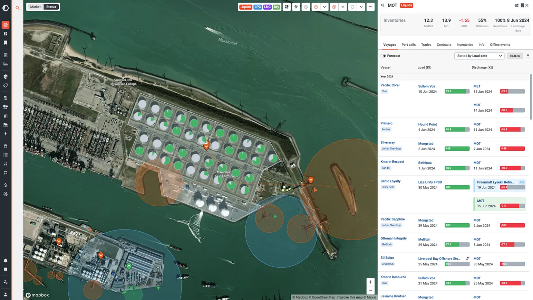
Task: Toggle the Liquids commodity filter on map toolbar
Action: [x=246, y=7]
